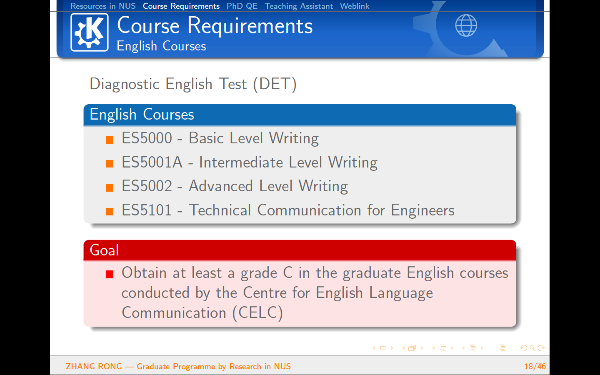
Task: Open the Resources in NUS section
Action: point(103,6)
